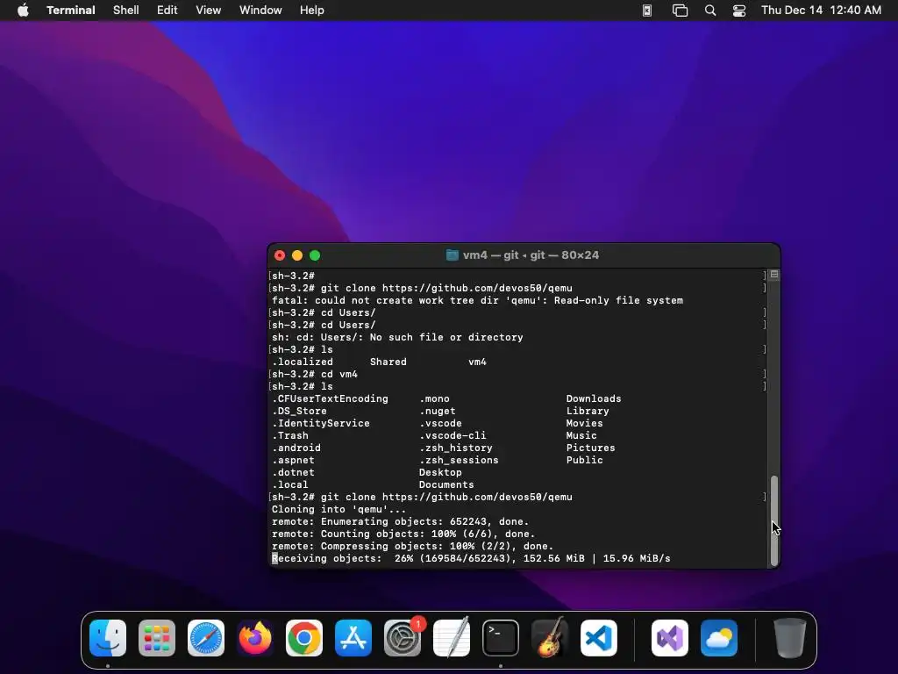Open the Help menu
898x674 pixels.
pyautogui.click(x=312, y=10)
